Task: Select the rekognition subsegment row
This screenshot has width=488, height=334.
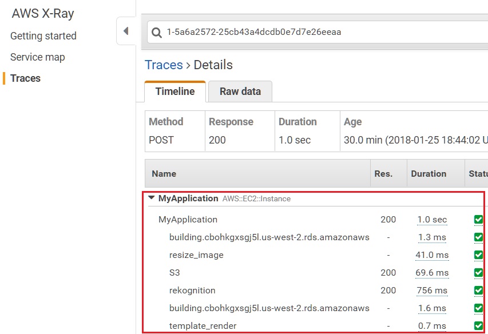Action: (x=316, y=291)
